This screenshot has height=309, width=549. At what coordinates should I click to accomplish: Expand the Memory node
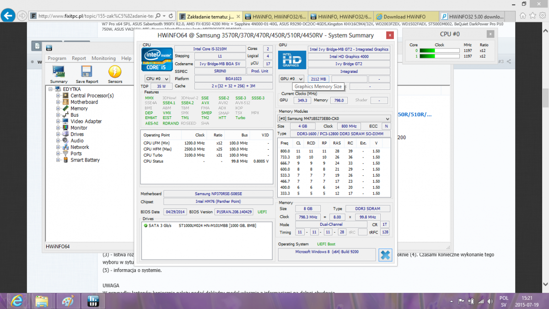click(x=58, y=108)
